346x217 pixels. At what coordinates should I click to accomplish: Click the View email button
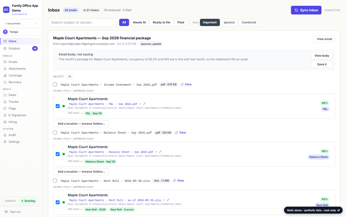pos(324,39)
